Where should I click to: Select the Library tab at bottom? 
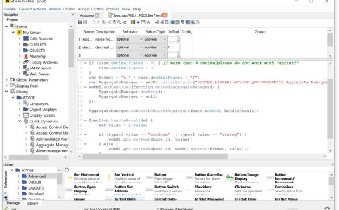[x=33, y=204]
